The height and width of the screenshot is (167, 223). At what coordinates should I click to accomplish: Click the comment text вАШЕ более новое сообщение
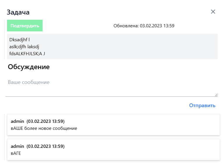click(x=44, y=128)
